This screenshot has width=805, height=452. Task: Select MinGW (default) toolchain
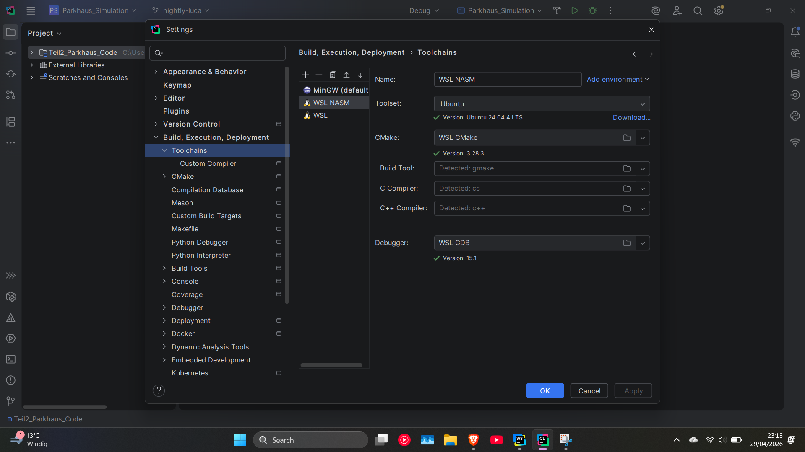334,90
